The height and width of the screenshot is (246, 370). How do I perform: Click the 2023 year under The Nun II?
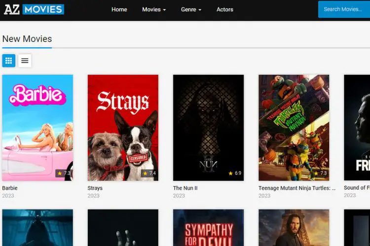click(x=179, y=196)
